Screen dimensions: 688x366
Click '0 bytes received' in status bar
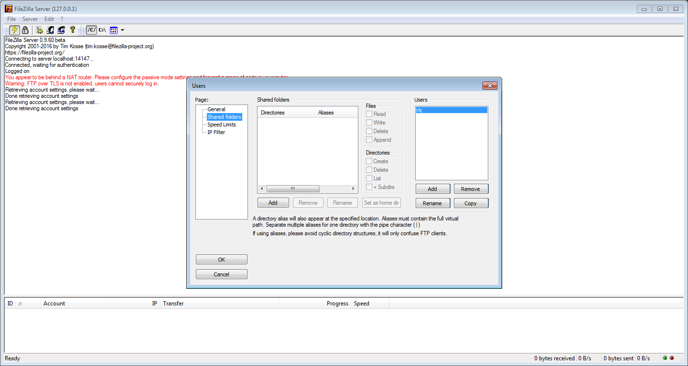click(554, 358)
